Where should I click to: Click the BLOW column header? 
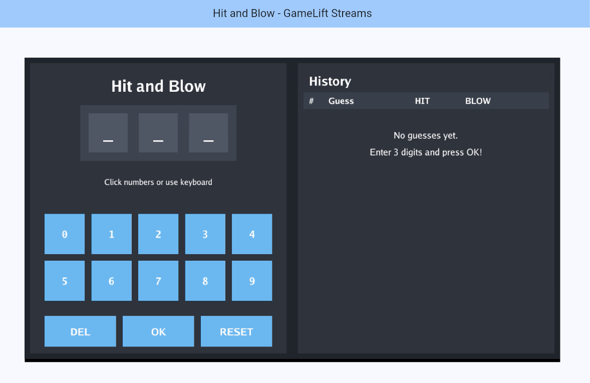[477, 101]
